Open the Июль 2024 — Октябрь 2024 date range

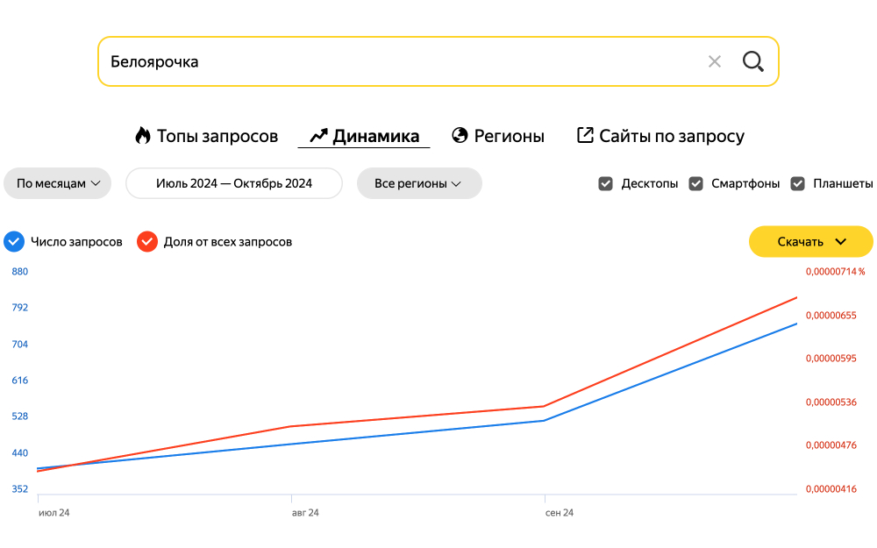point(234,183)
